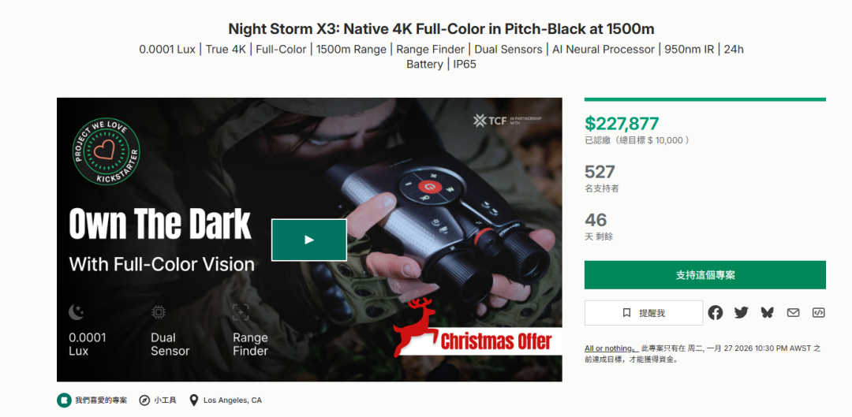
Task: Share the project on Twitter
Action: pyautogui.click(x=741, y=313)
